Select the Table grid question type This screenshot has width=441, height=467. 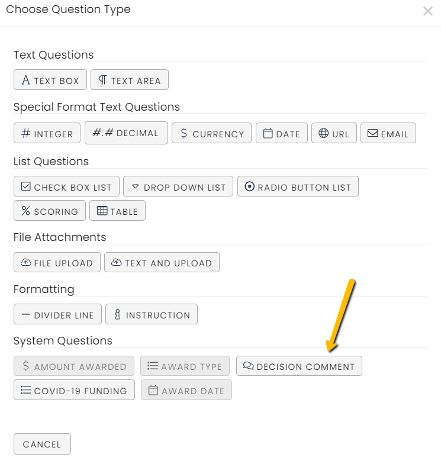click(118, 211)
